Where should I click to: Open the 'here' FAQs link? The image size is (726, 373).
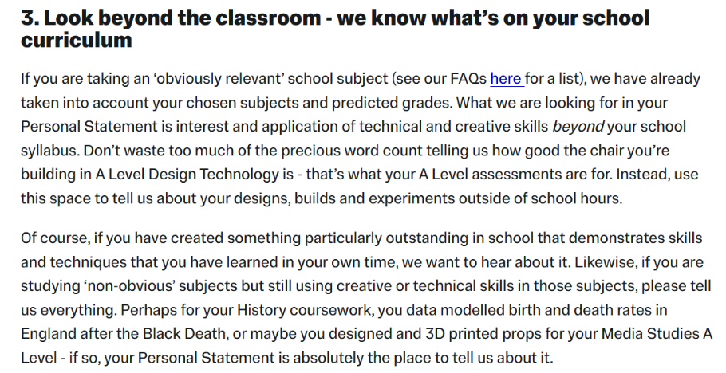[x=506, y=79]
